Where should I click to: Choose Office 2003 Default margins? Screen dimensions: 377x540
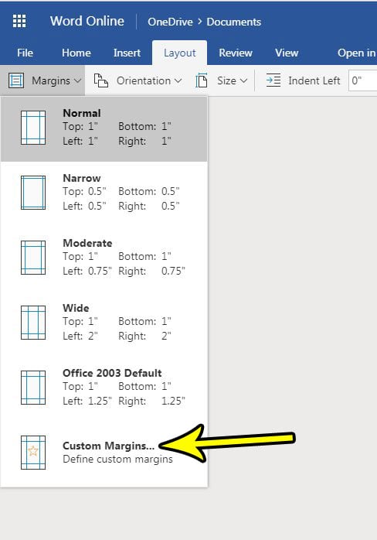coord(104,387)
